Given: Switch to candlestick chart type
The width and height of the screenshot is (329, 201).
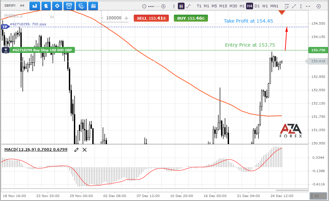Looking at the screenshot, I should (x=181, y=6).
